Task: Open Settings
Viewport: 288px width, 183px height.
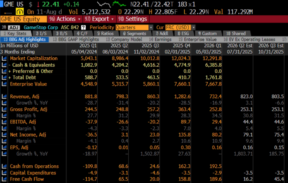Action: [133, 19]
